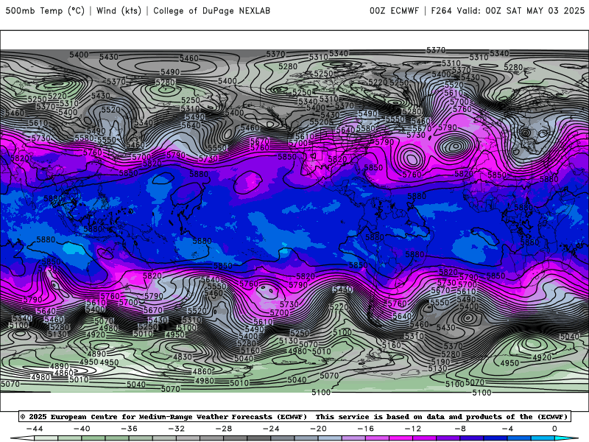Image resolution: width=589 pixels, height=442 pixels.
Task: Click the -40 color scale label
Action: click(82, 429)
